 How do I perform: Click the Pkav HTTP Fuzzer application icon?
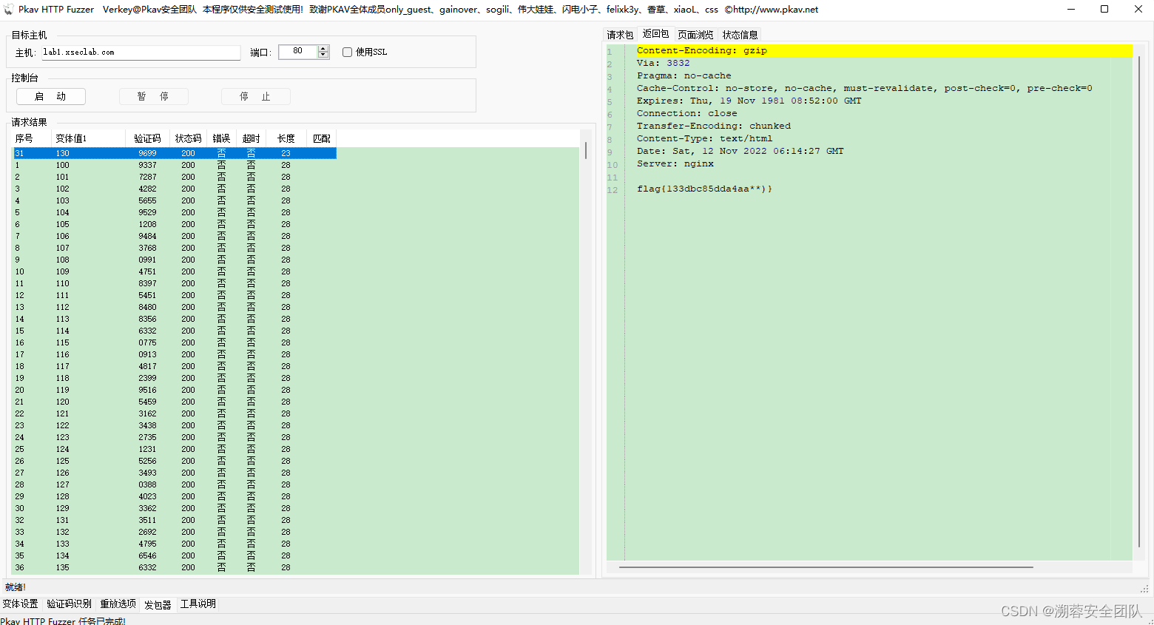click(x=7, y=9)
